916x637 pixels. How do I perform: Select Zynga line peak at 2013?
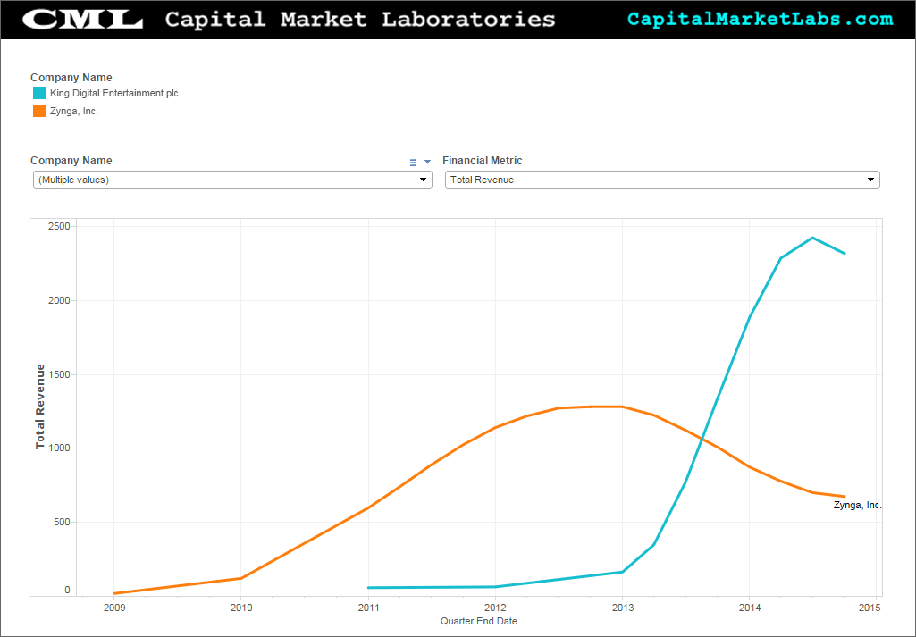pyautogui.click(x=623, y=407)
